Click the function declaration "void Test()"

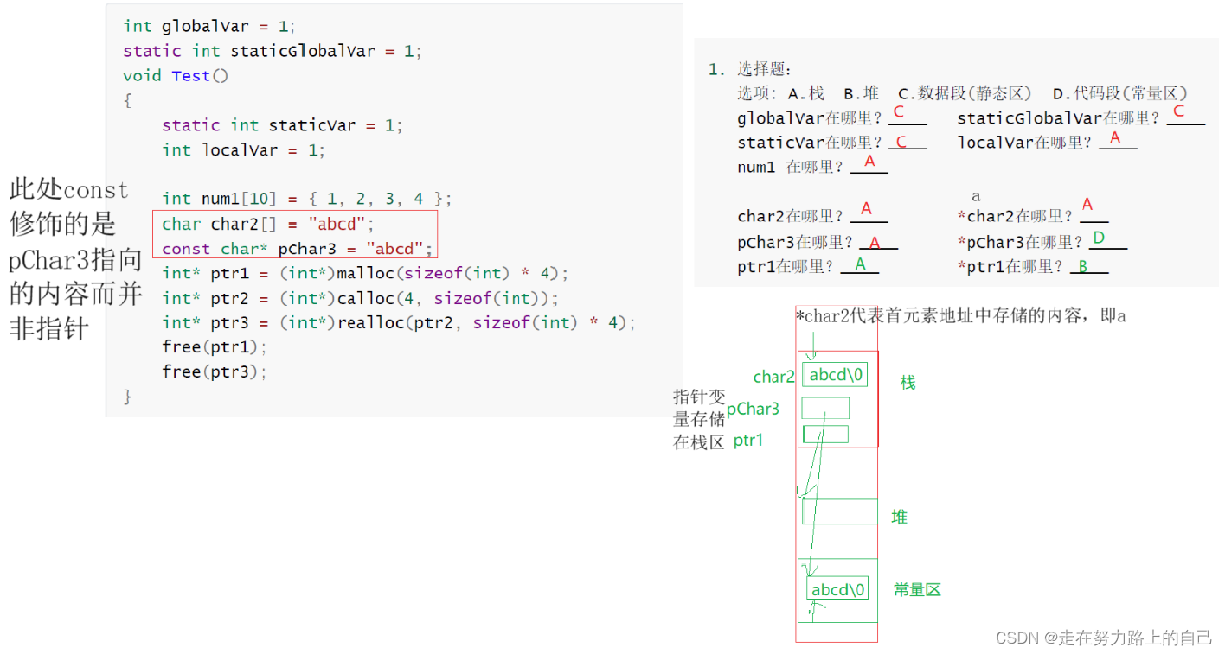click(176, 76)
